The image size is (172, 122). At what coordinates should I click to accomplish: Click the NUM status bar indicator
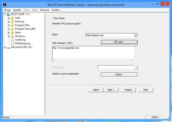(x=155, y=117)
